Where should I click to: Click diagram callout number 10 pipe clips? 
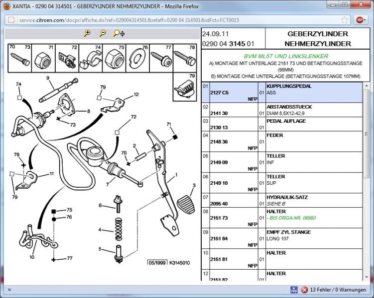[x=32, y=257]
